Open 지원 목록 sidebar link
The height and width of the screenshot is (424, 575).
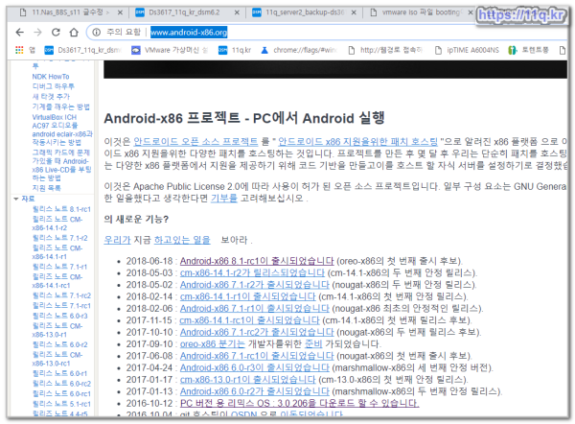[47, 188]
